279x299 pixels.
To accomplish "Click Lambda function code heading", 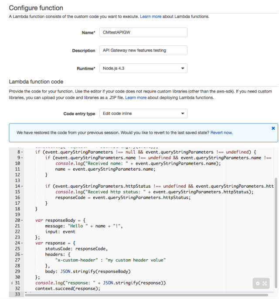I will 36,82.
